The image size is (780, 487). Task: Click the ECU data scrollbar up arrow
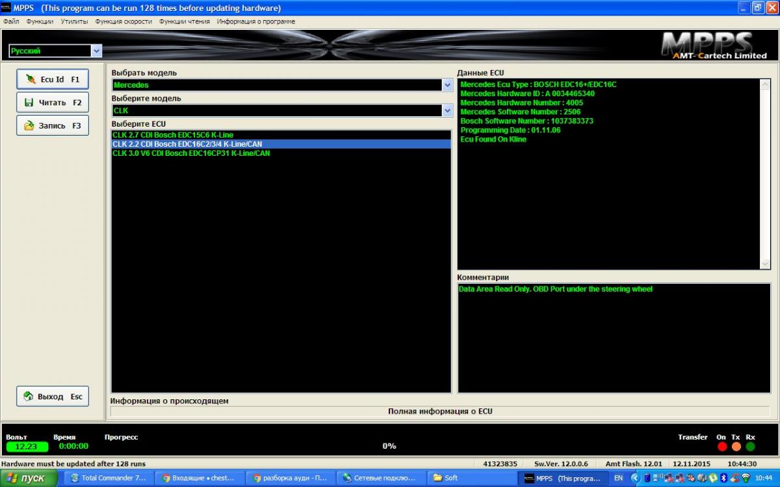[765, 84]
